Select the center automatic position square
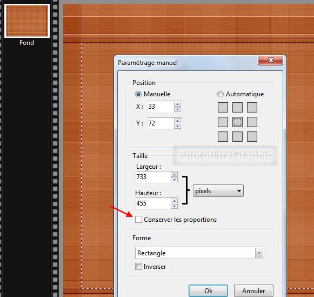The height and width of the screenshot is (297, 314). pyautogui.click(x=237, y=122)
